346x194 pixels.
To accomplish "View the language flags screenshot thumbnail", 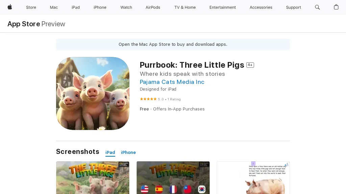I will (173, 178).
